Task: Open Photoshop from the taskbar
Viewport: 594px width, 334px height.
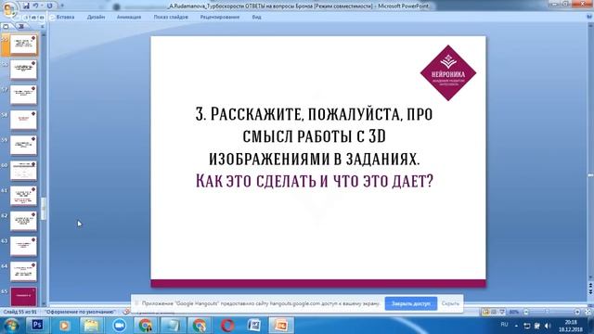Action: click(37, 326)
